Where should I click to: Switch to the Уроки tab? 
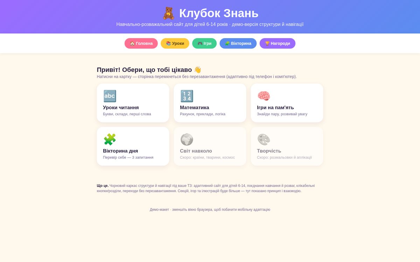click(175, 43)
